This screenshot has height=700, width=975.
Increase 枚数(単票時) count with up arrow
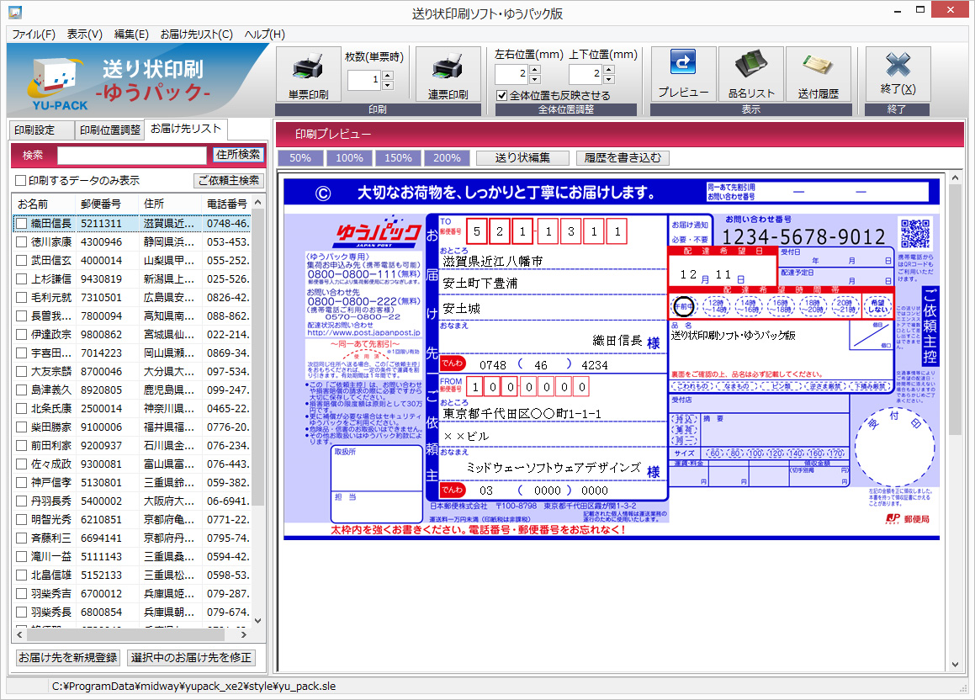point(387,75)
